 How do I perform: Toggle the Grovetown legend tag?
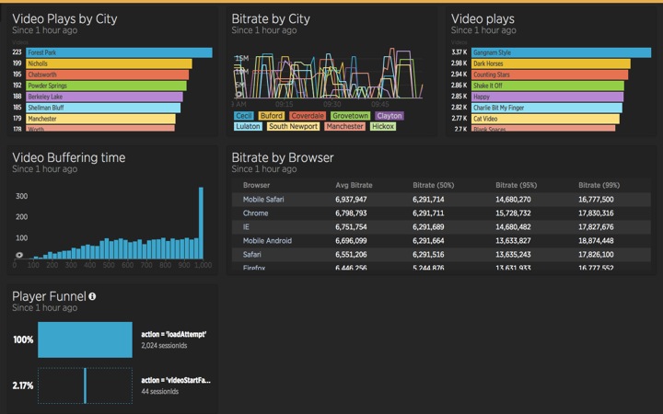pos(350,116)
